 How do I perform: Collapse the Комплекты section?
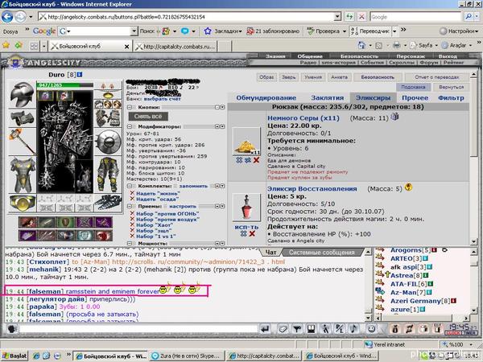pos(130,186)
